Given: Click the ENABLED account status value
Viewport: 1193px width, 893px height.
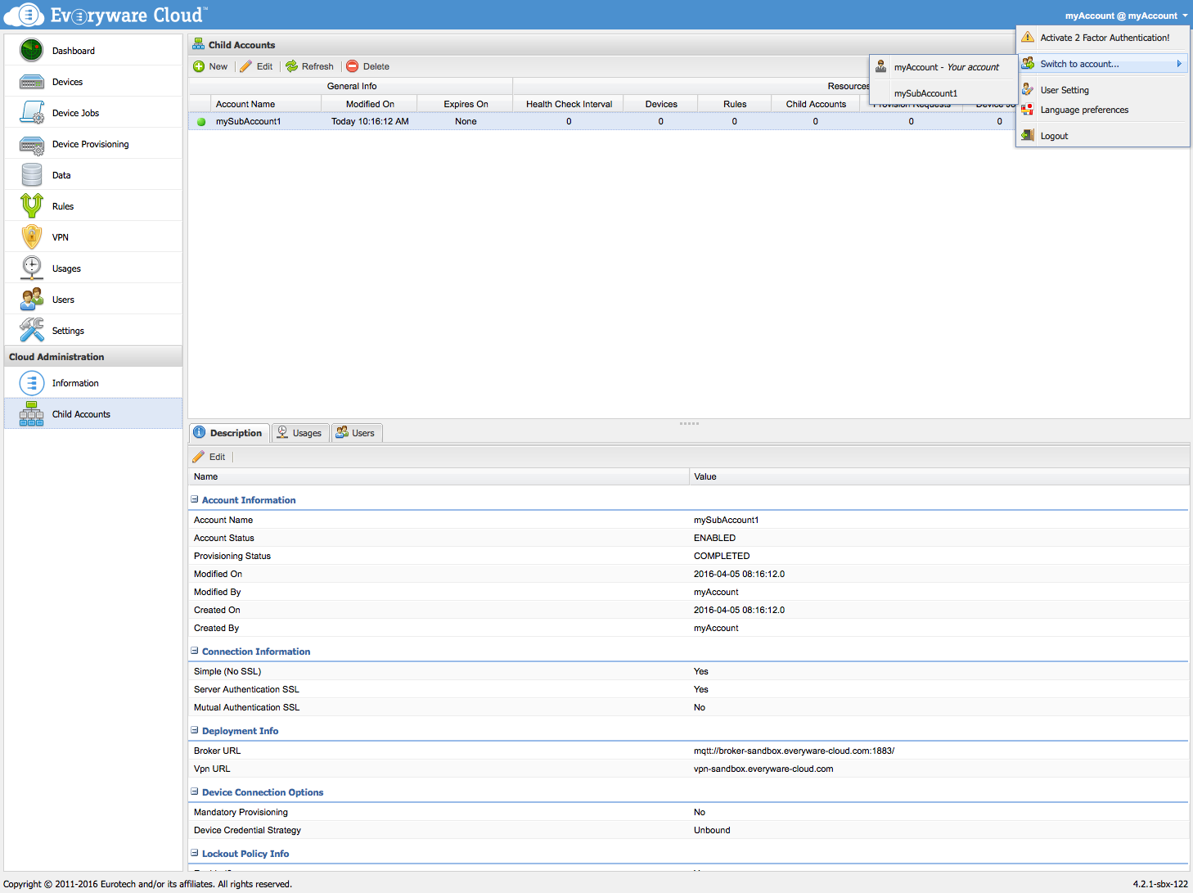Looking at the screenshot, I should click(714, 538).
